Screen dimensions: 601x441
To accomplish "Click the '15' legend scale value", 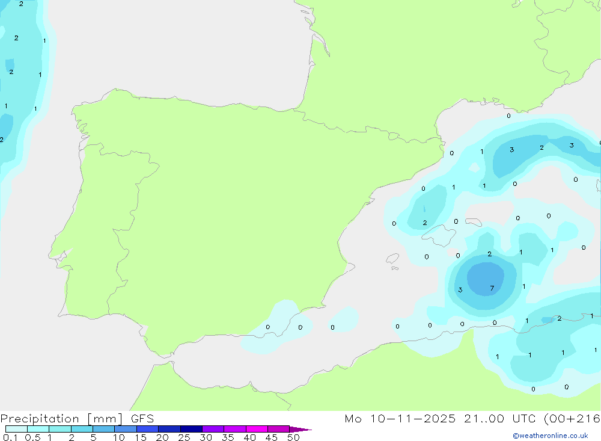I will point(140,437).
